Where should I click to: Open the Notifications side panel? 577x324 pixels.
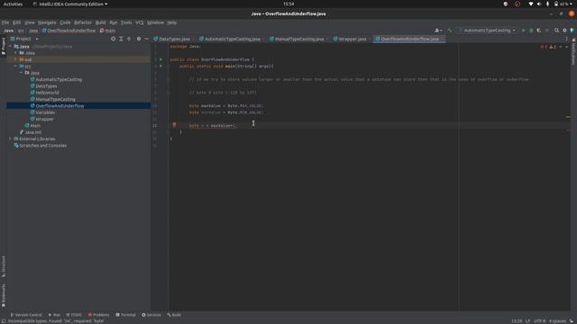[573, 51]
